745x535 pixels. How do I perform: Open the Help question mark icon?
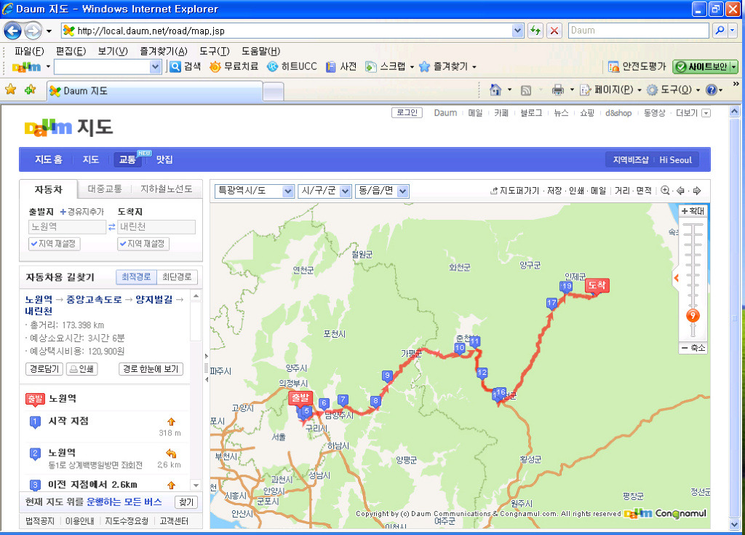712,90
